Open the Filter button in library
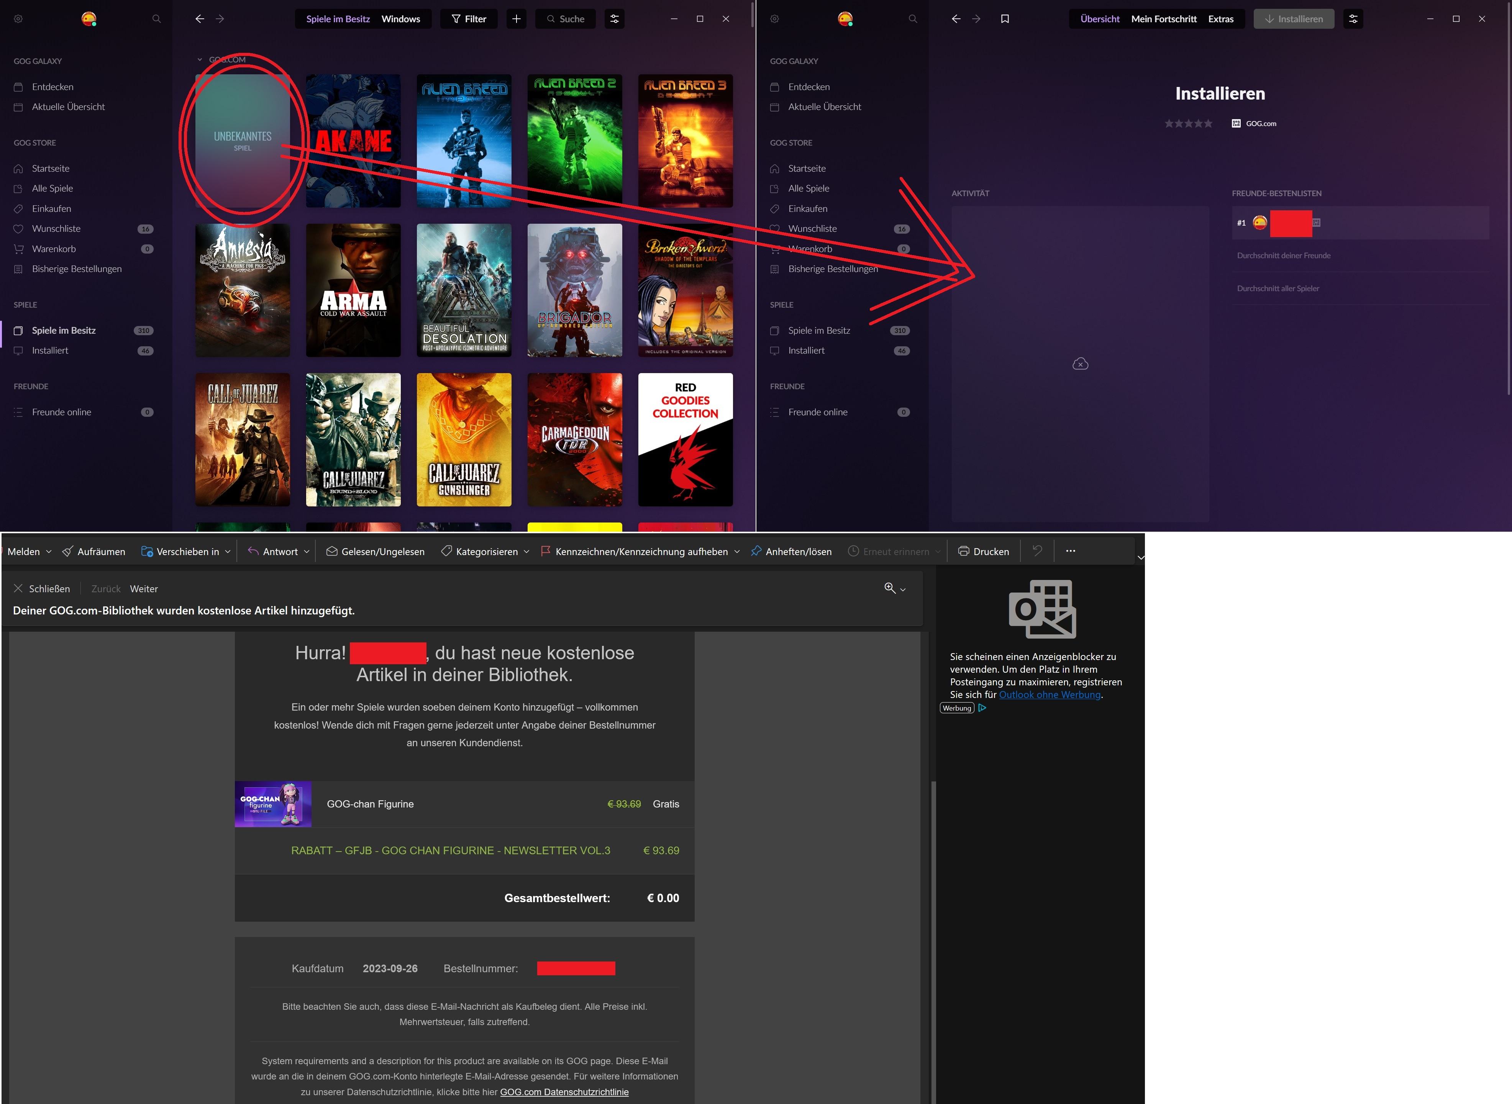The image size is (1512, 1104). point(469,19)
